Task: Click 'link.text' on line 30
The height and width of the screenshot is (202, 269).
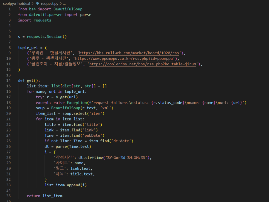Action: pos(80,168)
